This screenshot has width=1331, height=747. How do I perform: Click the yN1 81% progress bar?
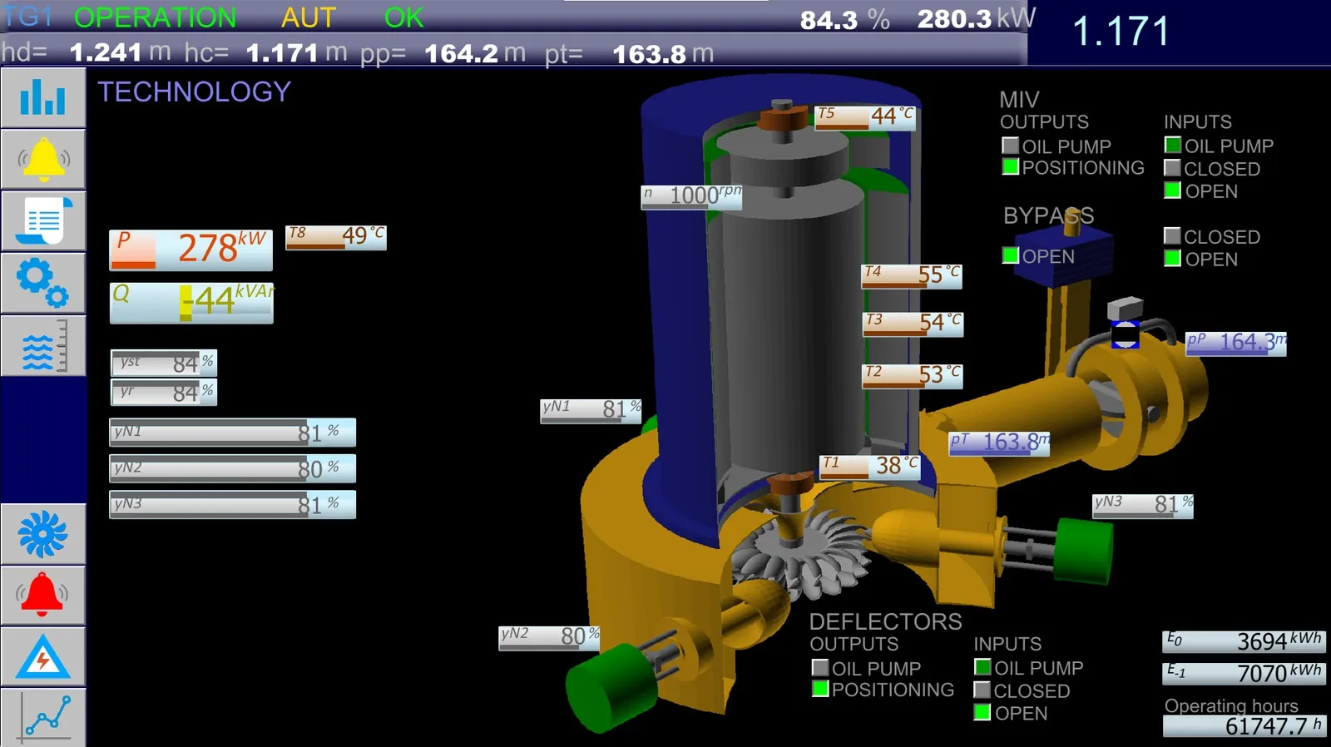click(232, 433)
